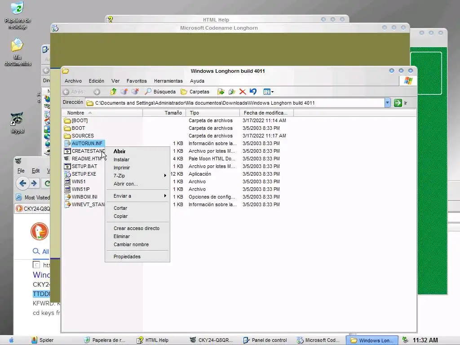
Task: Click the folder icon in Longhorn build title bar
Action: (x=66, y=71)
